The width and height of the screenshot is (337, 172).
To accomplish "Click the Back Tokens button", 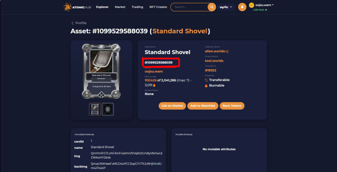I will point(232,106).
